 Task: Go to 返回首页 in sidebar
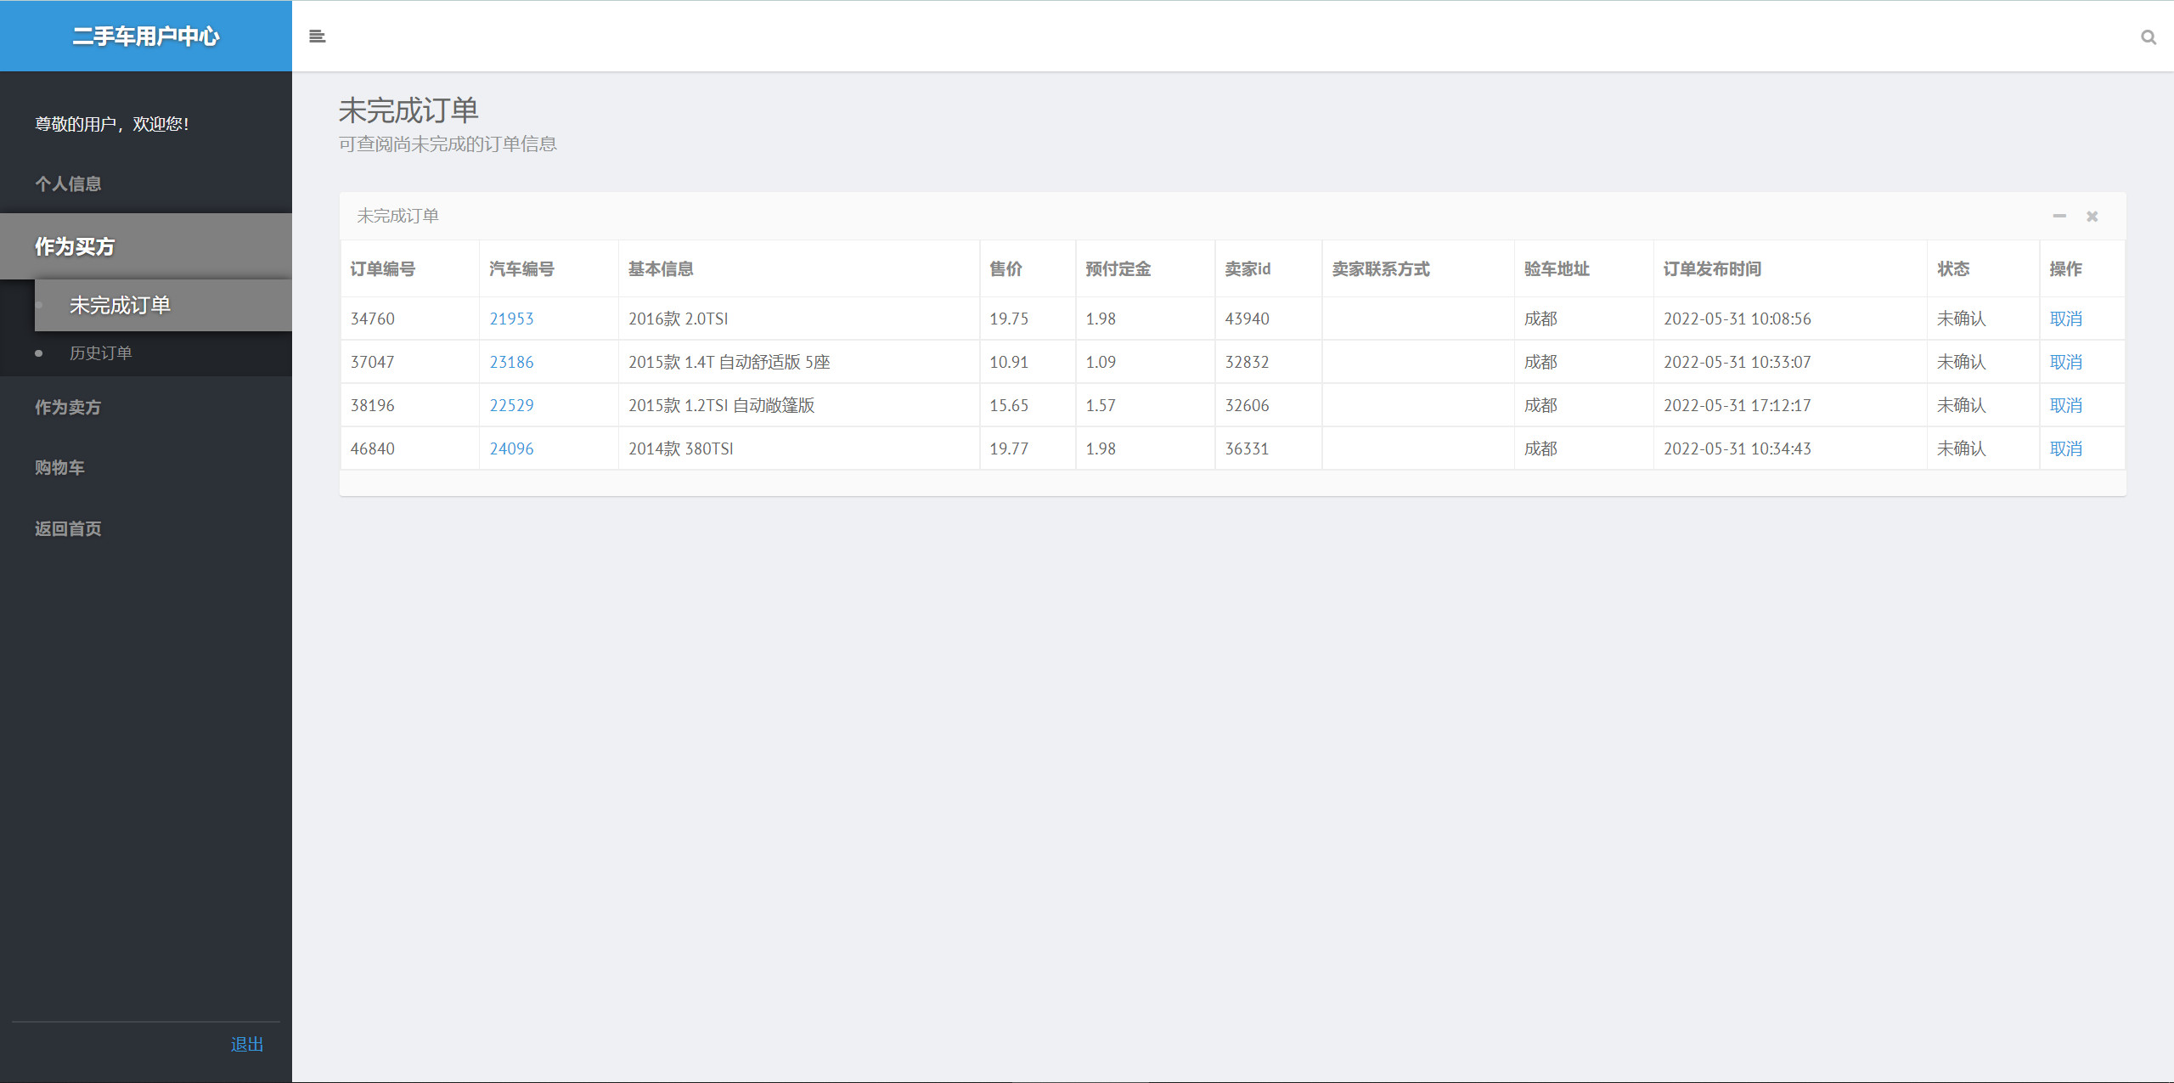[68, 528]
